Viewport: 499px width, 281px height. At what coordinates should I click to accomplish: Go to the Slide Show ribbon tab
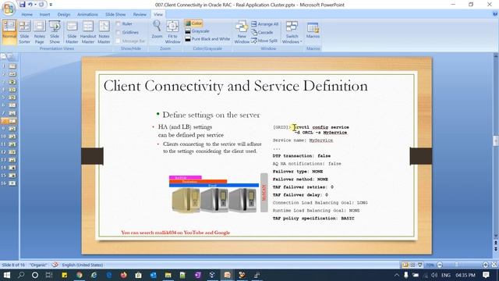(x=115, y=14)
